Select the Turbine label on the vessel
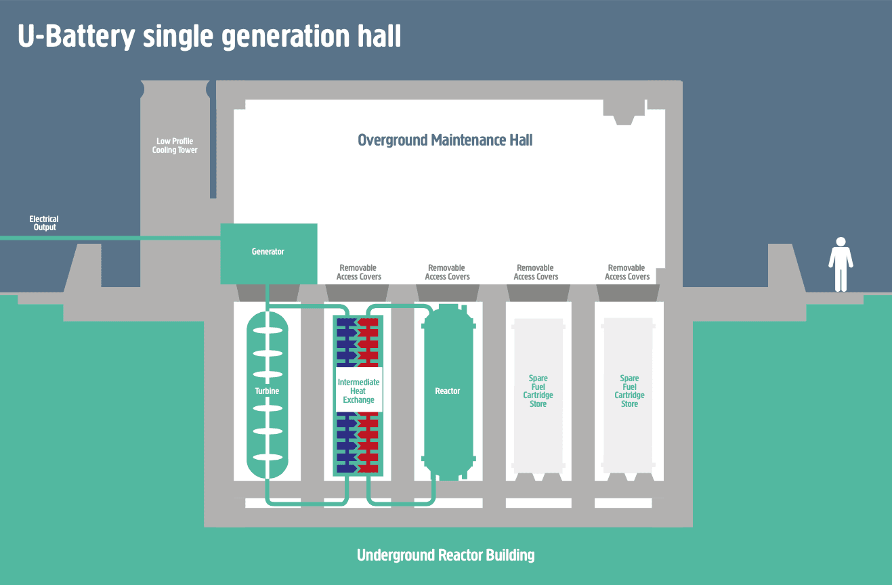 (x=267, y=391)
